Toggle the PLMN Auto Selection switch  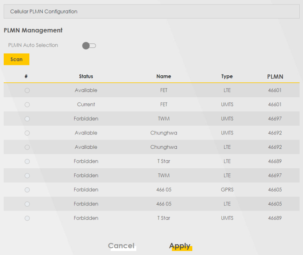pos(89,46)
